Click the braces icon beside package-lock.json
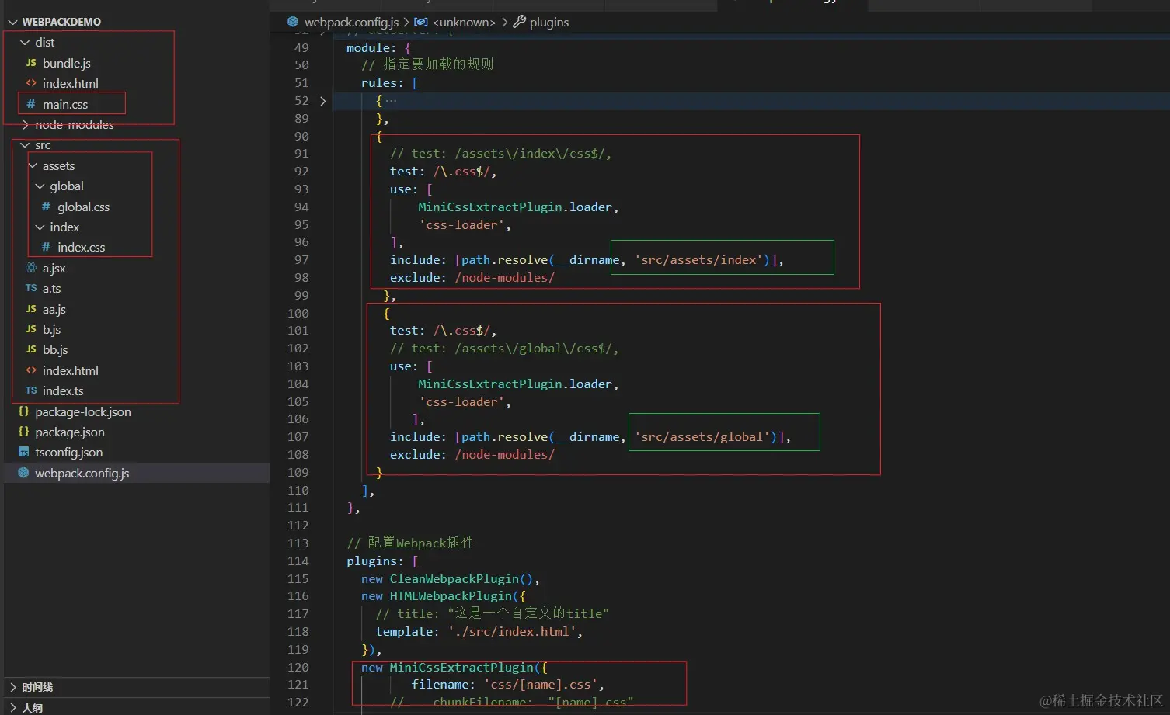 [23, 411]
